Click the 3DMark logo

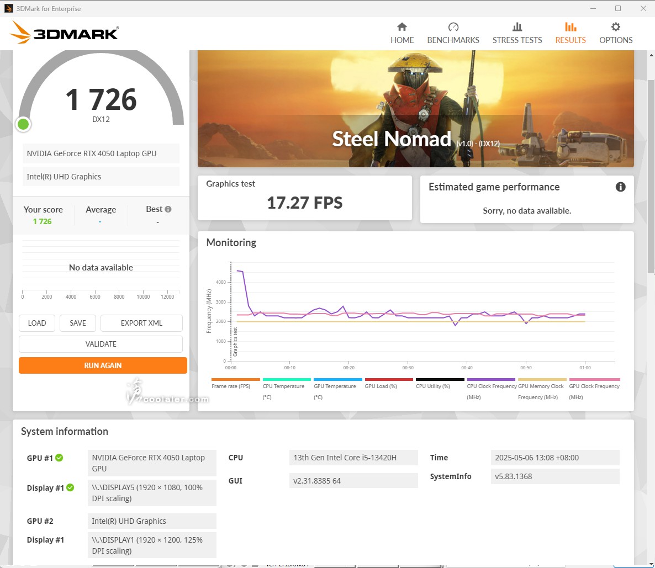[64, 33]
